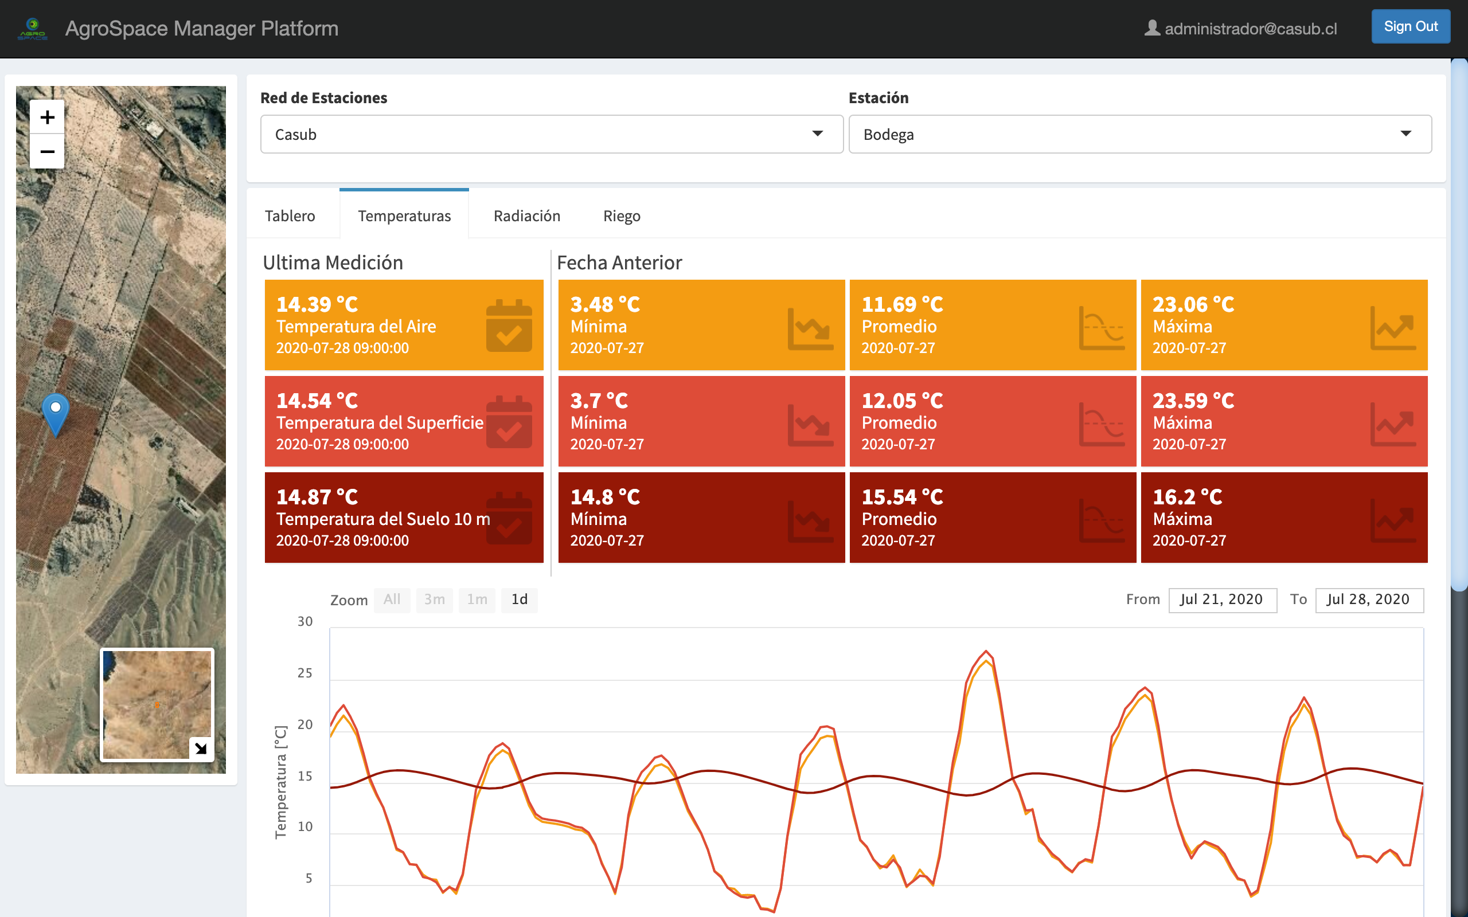Click the blue station marker on map
This screenshot has width=1468, height=917.
[55, 413]
